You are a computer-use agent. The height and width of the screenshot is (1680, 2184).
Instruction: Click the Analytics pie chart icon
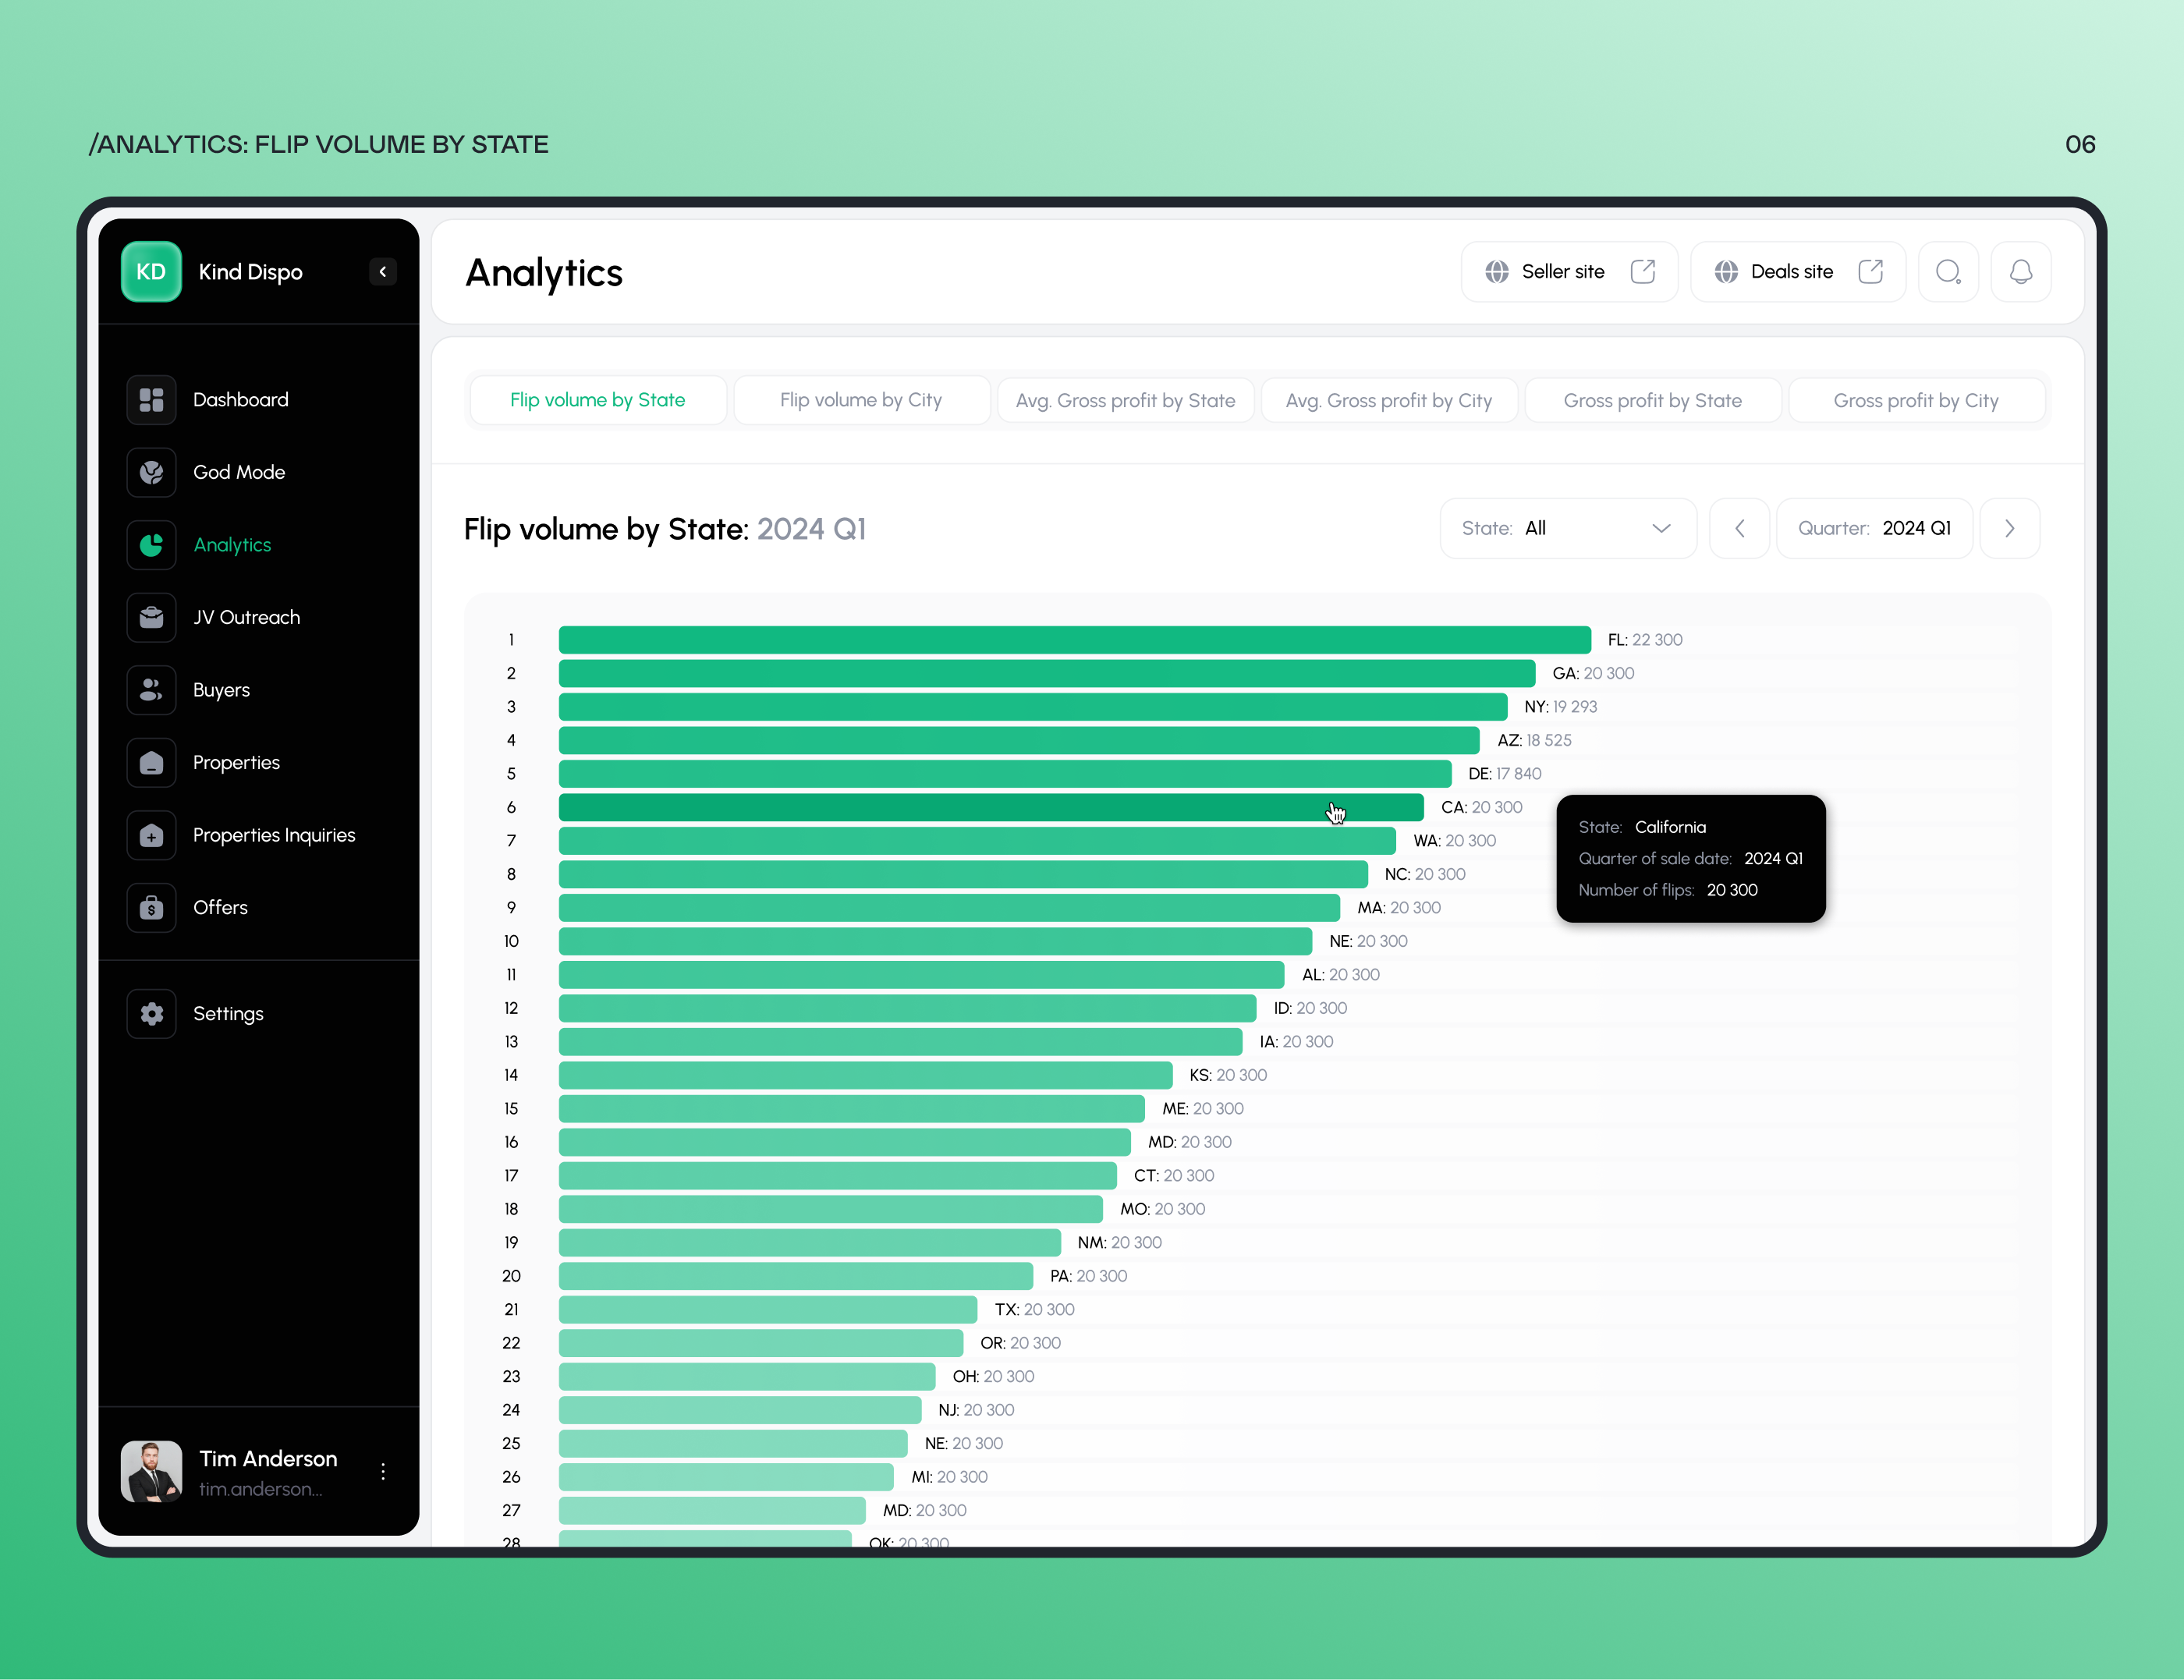[151, 544]
